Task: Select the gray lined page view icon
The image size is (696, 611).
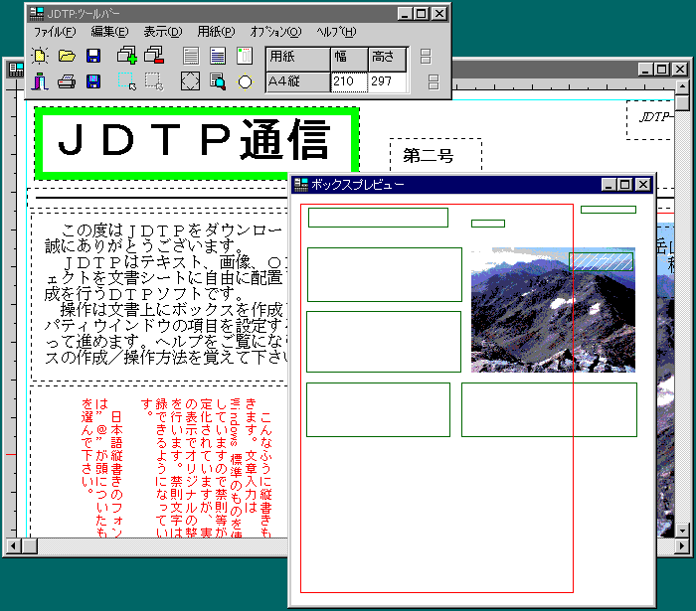Action: 191,57
